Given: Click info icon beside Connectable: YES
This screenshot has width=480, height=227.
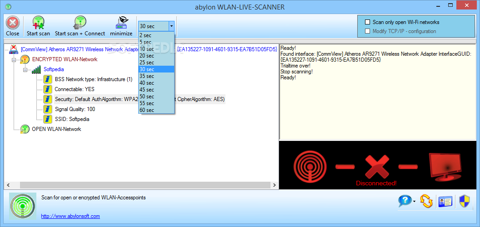Looking at the screenshot, I should pos(47,89).
